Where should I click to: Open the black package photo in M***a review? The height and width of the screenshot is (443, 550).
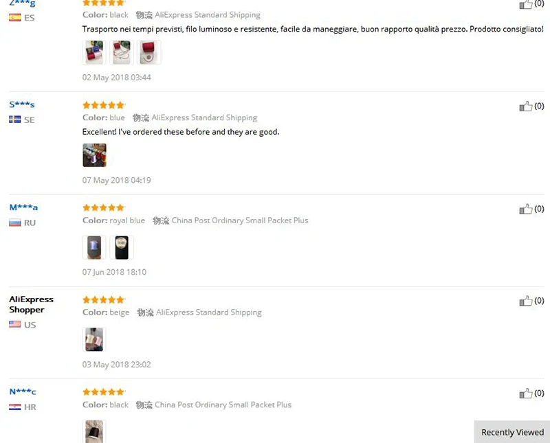coord(122,247)
